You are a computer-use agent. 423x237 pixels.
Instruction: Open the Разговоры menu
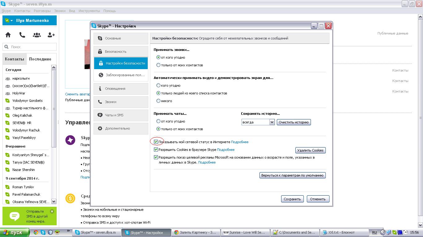click(x=42, y=11)
